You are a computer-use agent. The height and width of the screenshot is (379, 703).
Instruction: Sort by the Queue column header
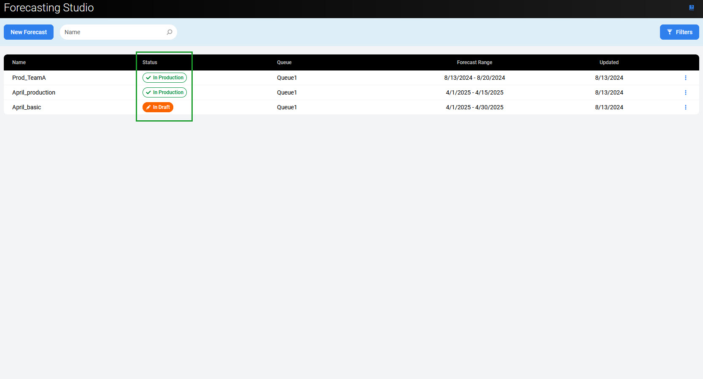tap(284, 62)
